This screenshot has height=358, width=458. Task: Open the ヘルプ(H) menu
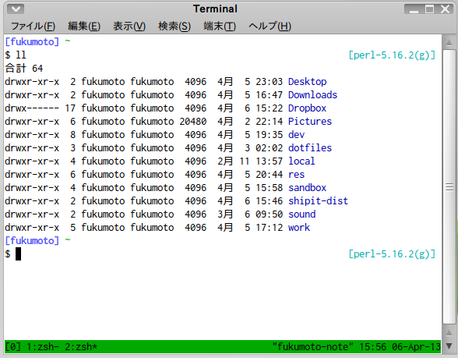[x=270, y=26]
